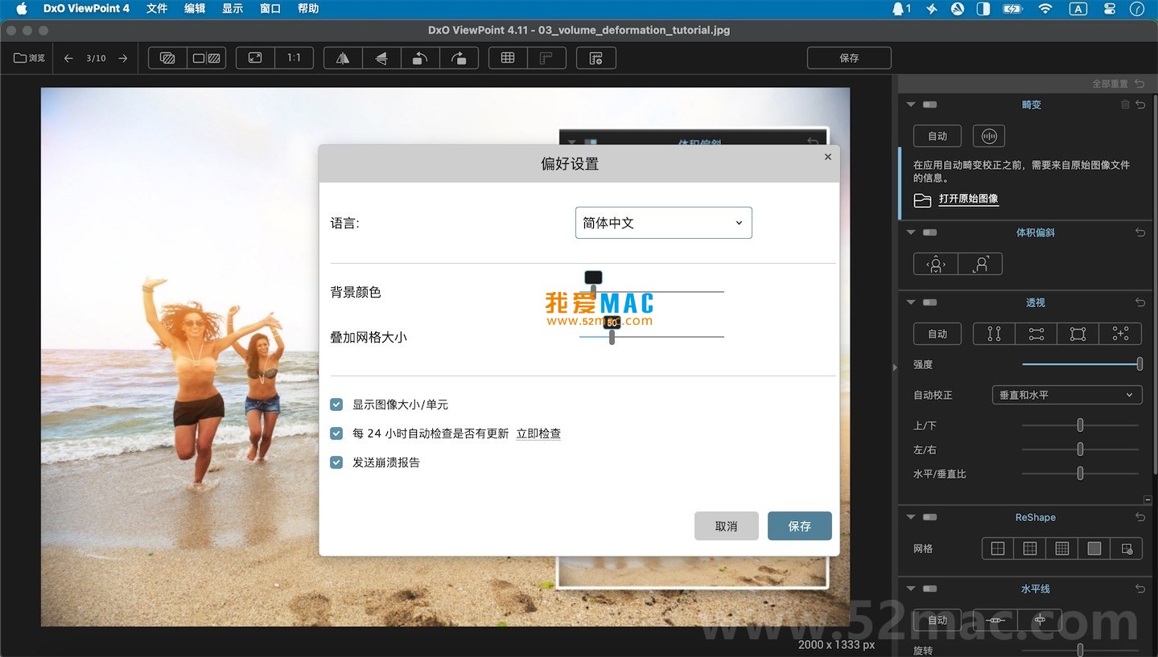Image resolution: width=1158 pixels, height=657 pixels.
Task: Click the 立即检查 link
Action: pyautogui.click(x=538, y=433)
